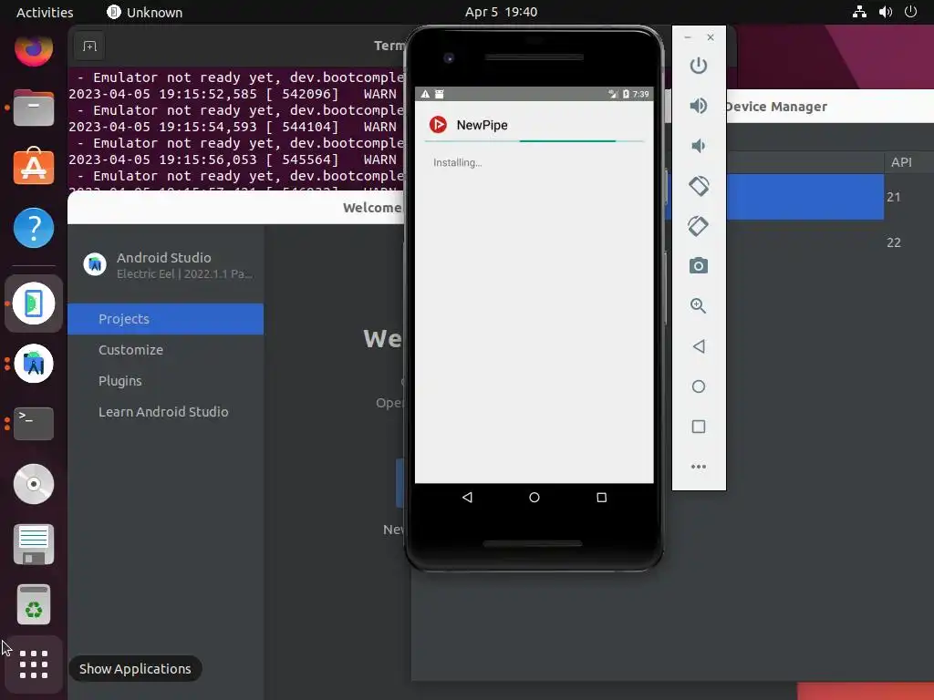Select the API 21 device row
Screen dimensions: 934x700
801,197
